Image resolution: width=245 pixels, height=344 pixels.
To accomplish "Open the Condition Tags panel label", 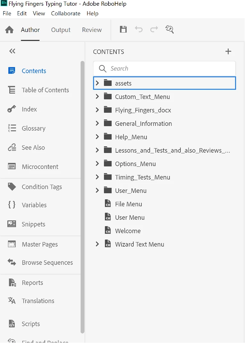I will pyautogui.click(x=42, y=187).
